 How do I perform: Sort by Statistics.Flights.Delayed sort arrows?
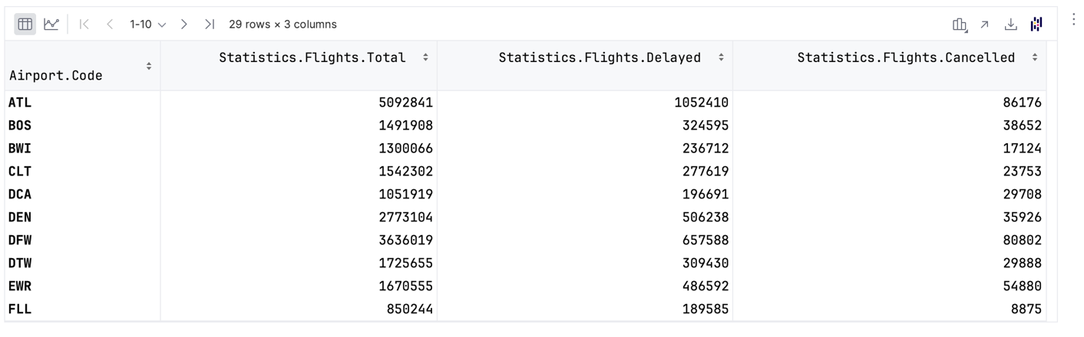coord(721,57)
